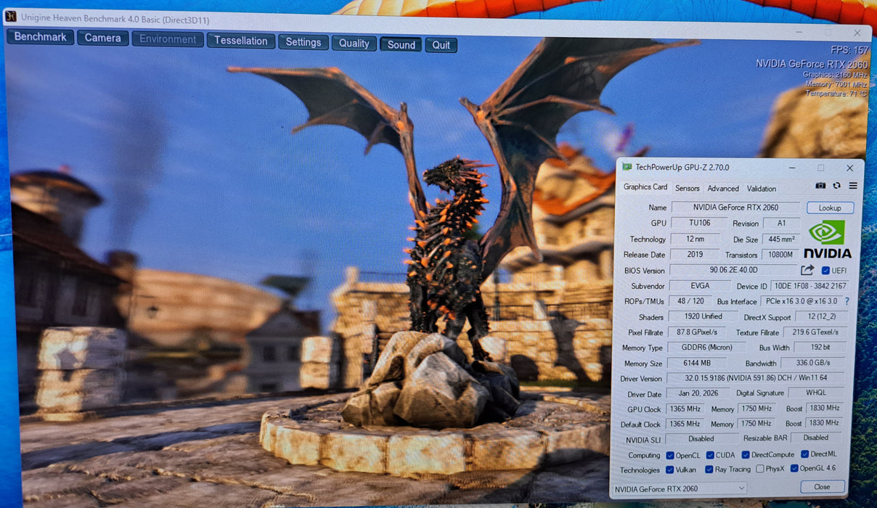Toggle the Vulkan checkbox

point(669,470)
